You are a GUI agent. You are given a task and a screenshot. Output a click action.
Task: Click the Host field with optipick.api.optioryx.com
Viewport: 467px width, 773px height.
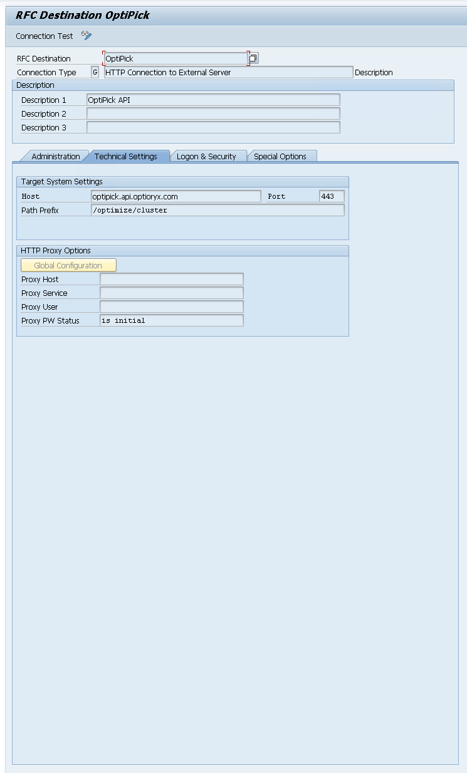[x=176, y=197]
